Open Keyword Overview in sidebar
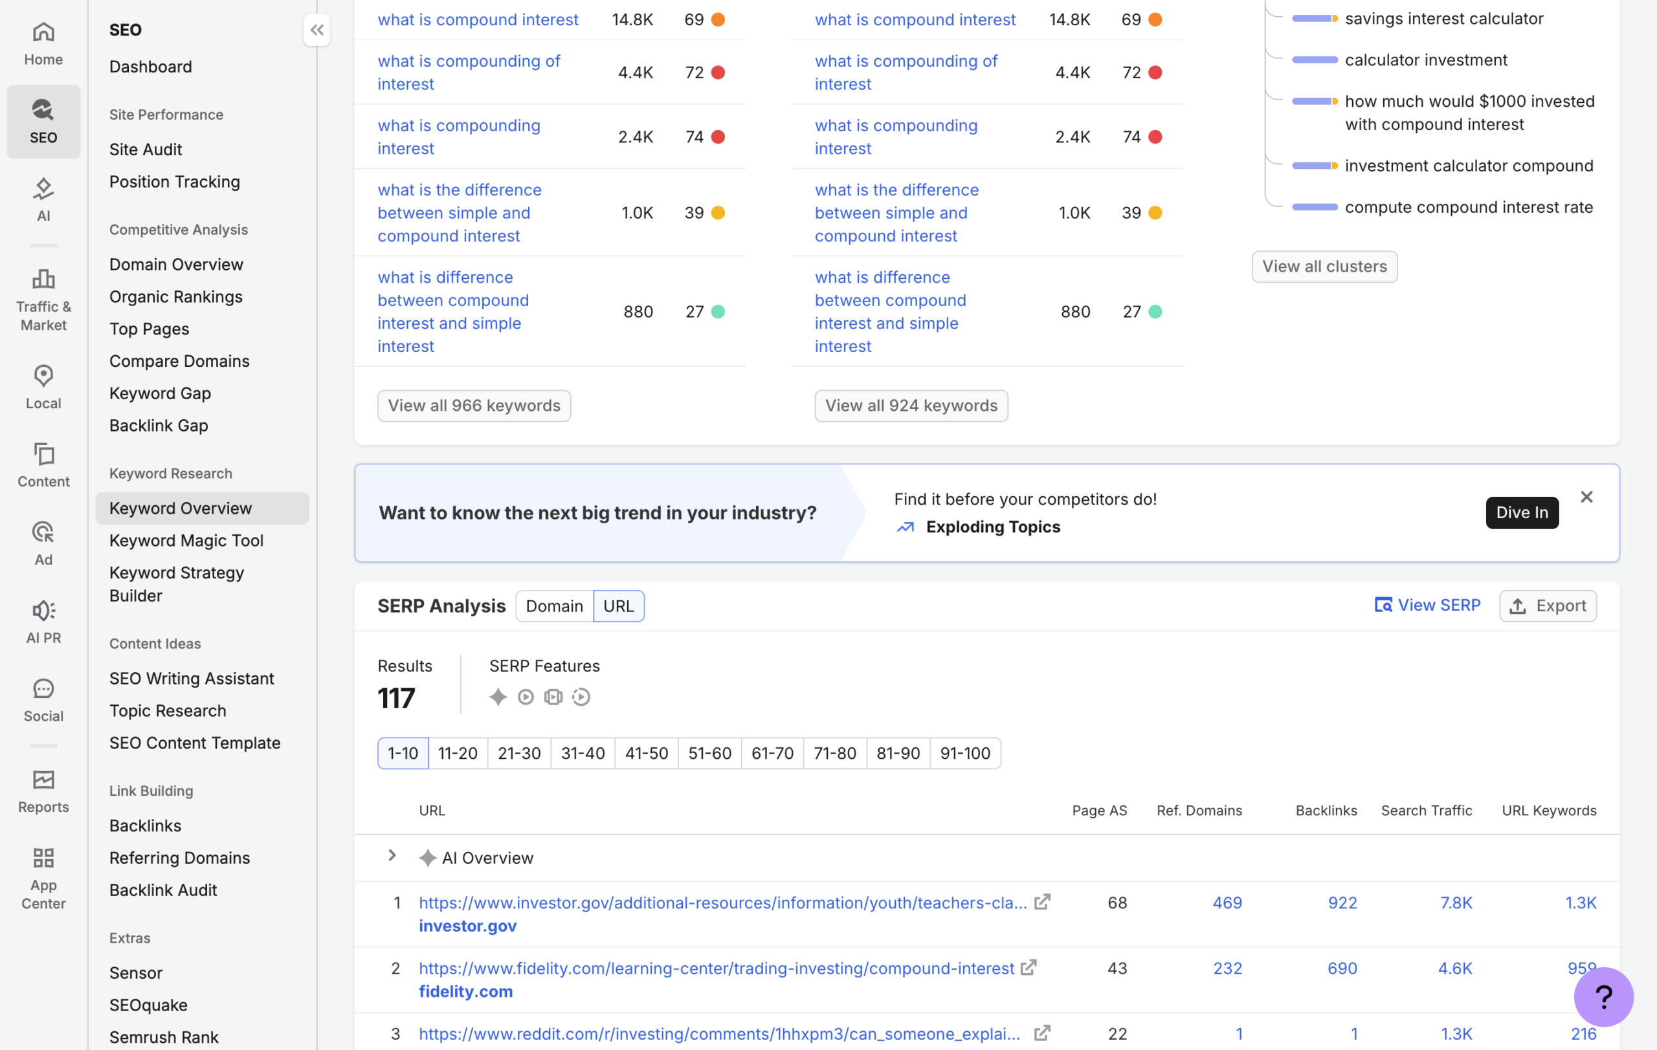Screen dimensions: 1657x1050 (203, 508)
